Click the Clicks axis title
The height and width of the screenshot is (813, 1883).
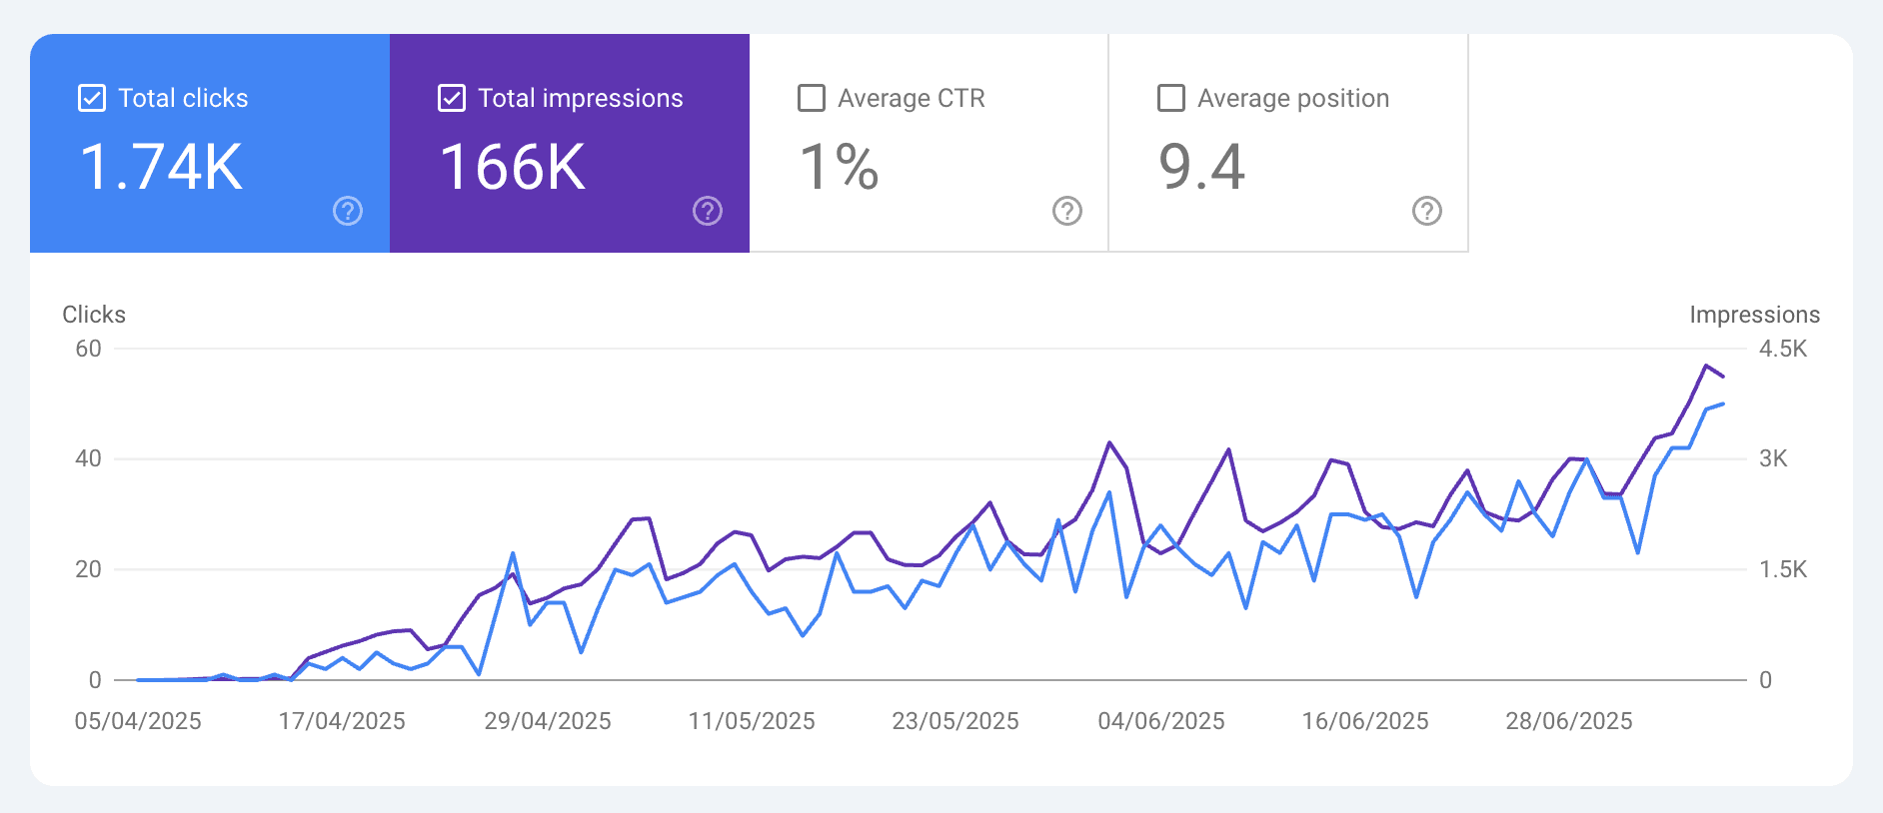click(x=94, y=315)
